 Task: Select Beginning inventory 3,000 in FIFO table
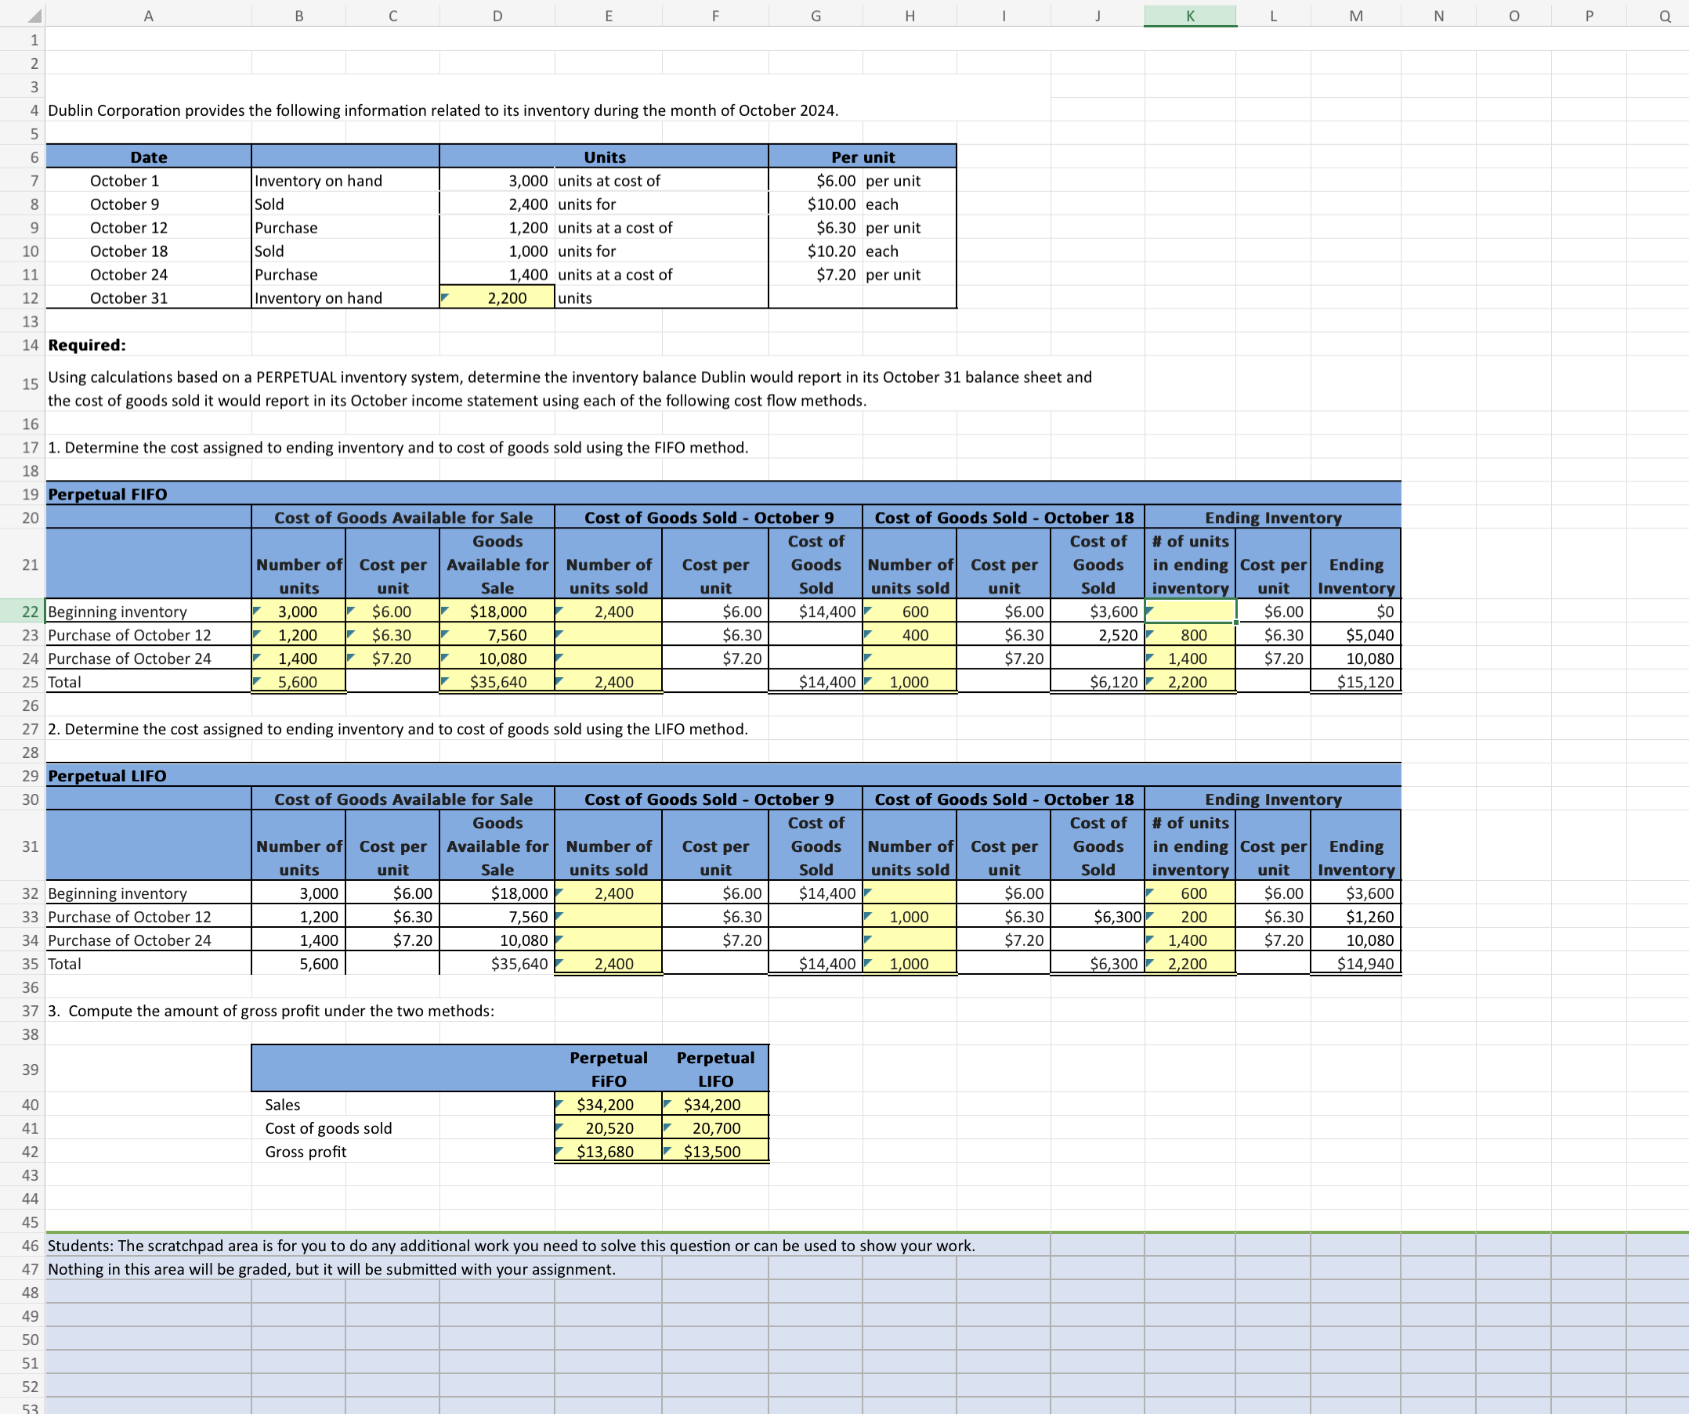tap(298, 611)
